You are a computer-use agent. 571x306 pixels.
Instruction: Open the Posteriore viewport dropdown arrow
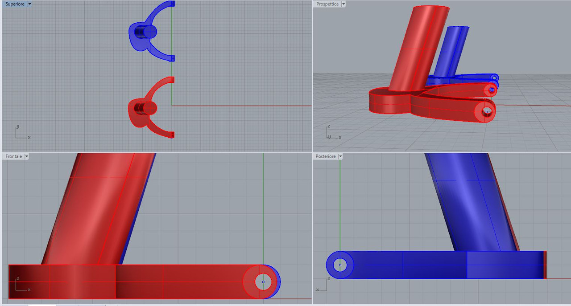click(x=341, y=156)
